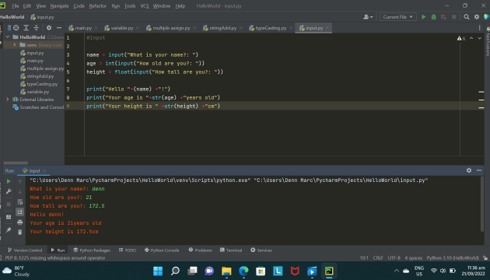Toggle soft-wrap in Run console
Viewport: 490px width, 280px height.
pyautogui.click(x=19, y=202)
